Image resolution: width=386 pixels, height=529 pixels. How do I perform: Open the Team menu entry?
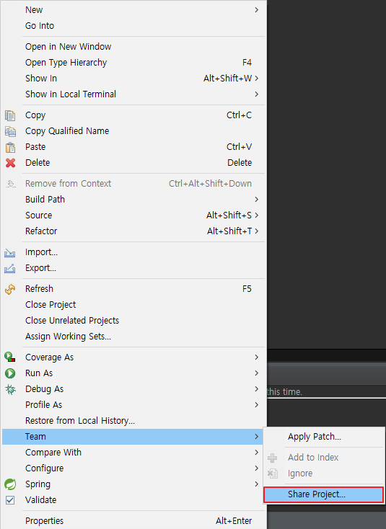[x=133, y=437]
